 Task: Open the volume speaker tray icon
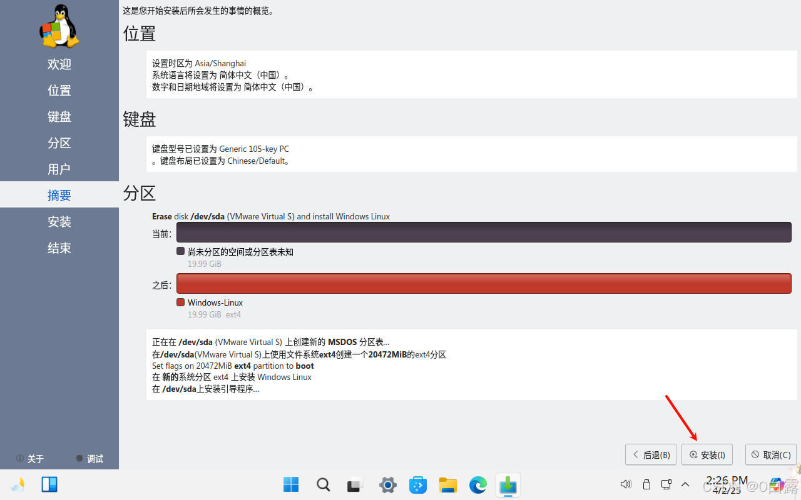(x=626, y=484)
